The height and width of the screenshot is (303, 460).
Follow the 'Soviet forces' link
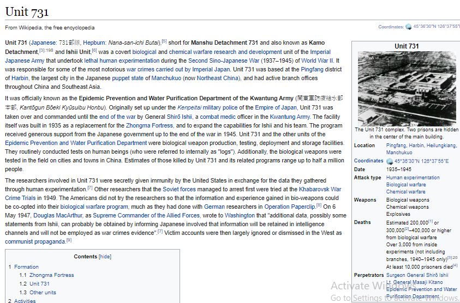[x=179, y=189]
